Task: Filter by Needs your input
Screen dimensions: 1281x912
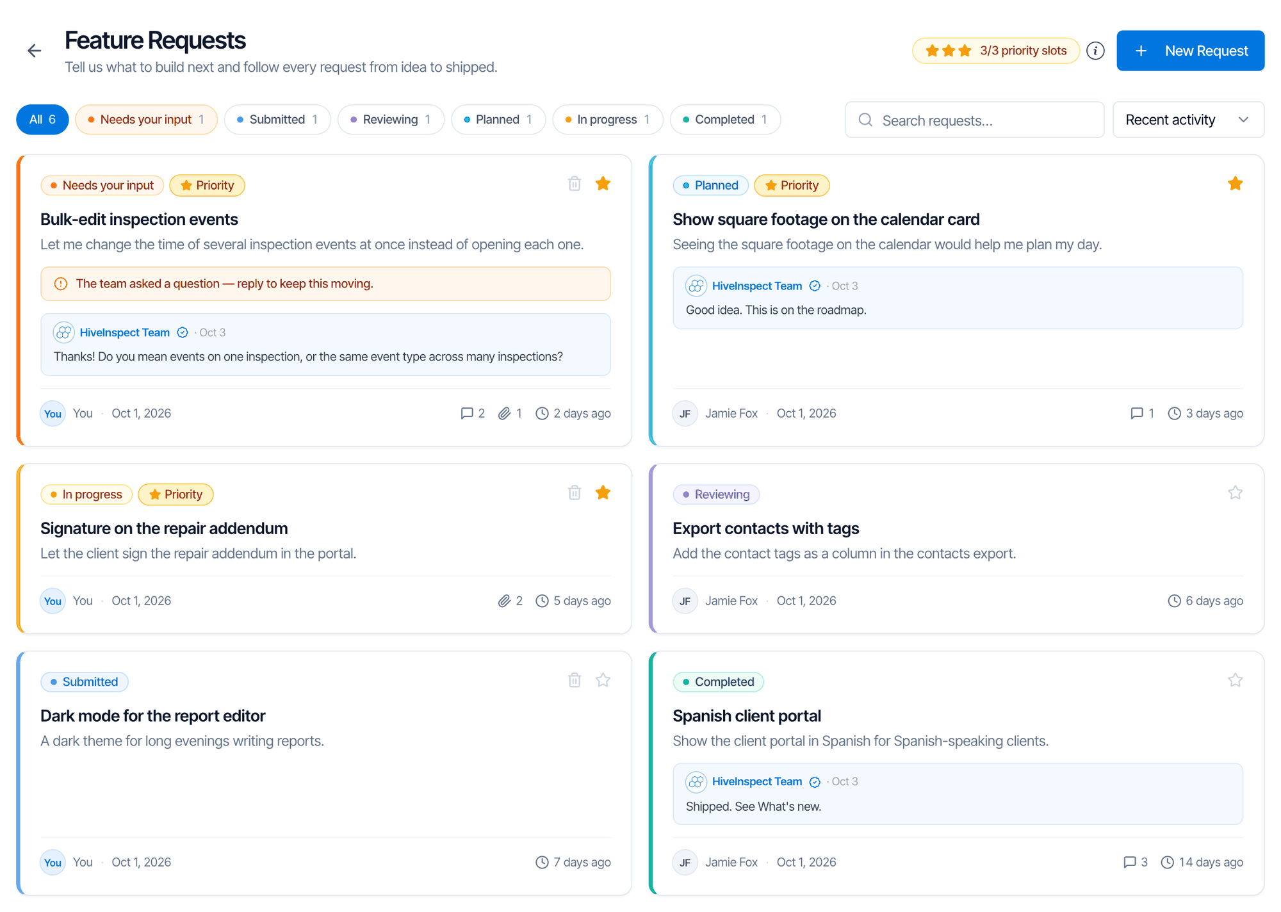Action: [x=146, y=120]
